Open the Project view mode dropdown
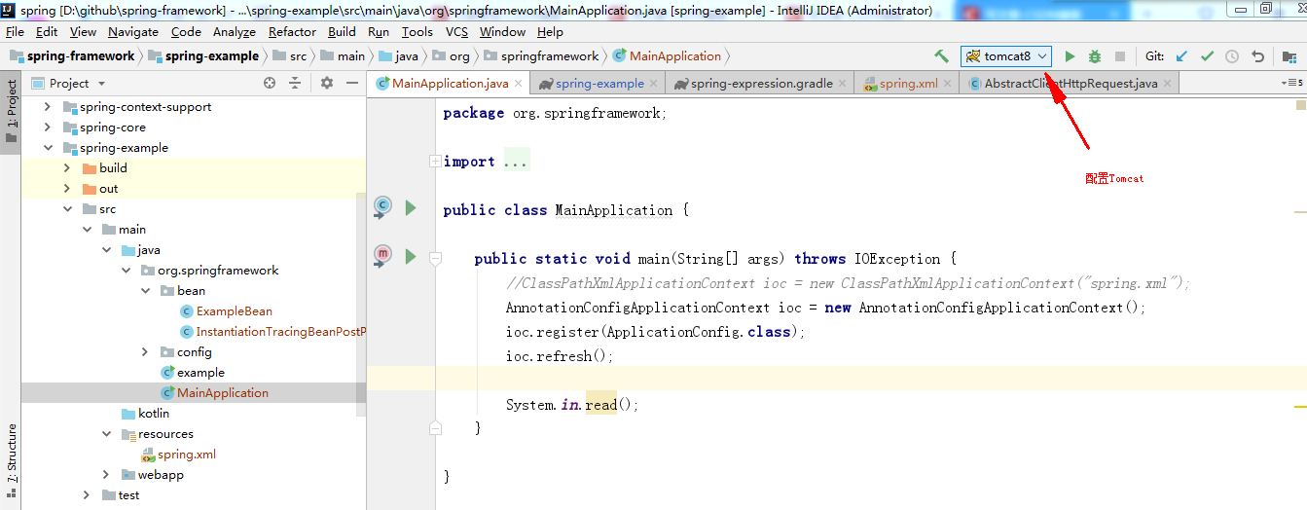 click(x=101, y=84)
